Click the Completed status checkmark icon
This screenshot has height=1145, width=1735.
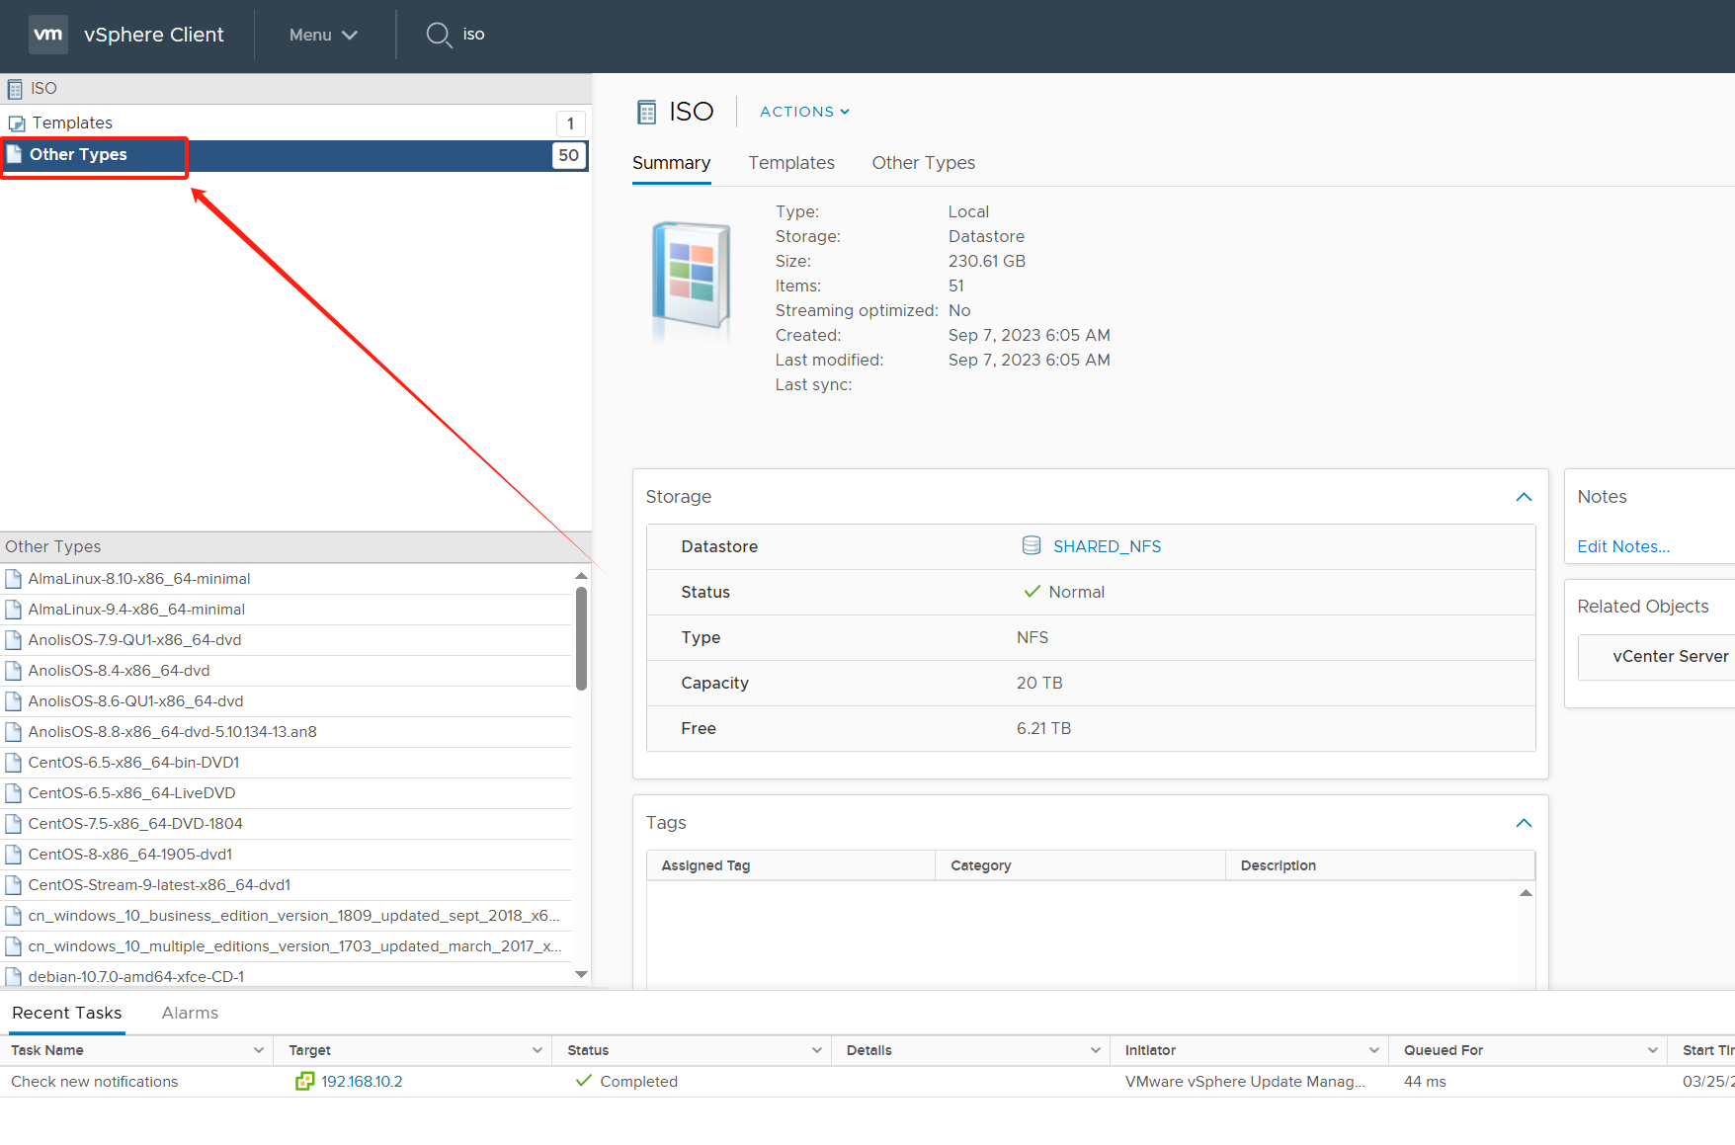pos(584,1081)
